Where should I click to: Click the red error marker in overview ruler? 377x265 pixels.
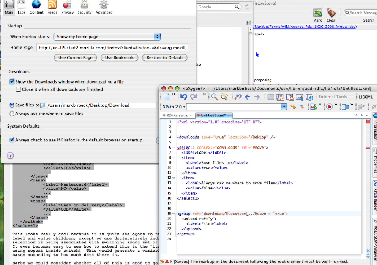(x=368, y=149)
